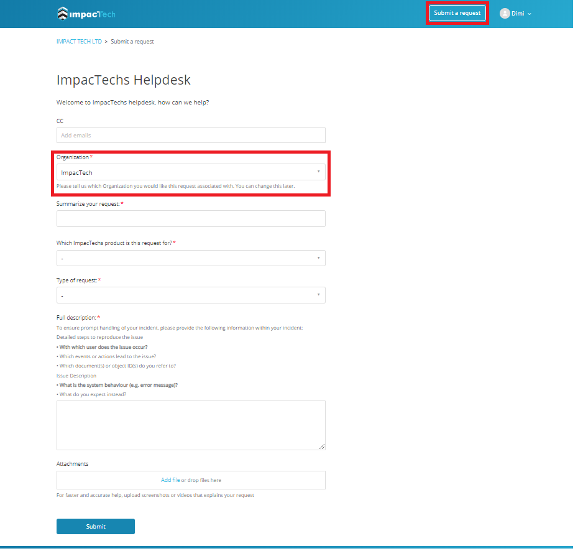Click the Issue Description text
This screenshot has width=578, height=551.
[76, 376]
